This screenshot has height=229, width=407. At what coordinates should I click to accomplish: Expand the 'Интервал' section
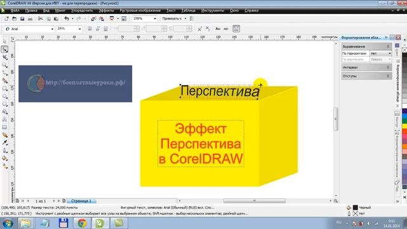click(x=366, y=67)
